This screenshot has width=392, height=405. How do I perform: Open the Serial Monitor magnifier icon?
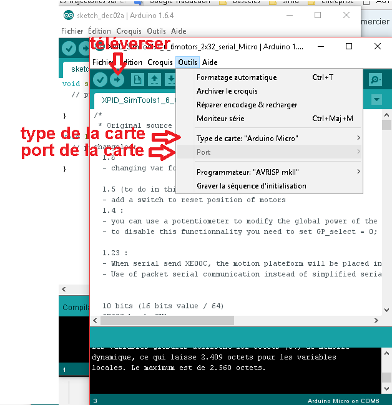coord(375,79)
